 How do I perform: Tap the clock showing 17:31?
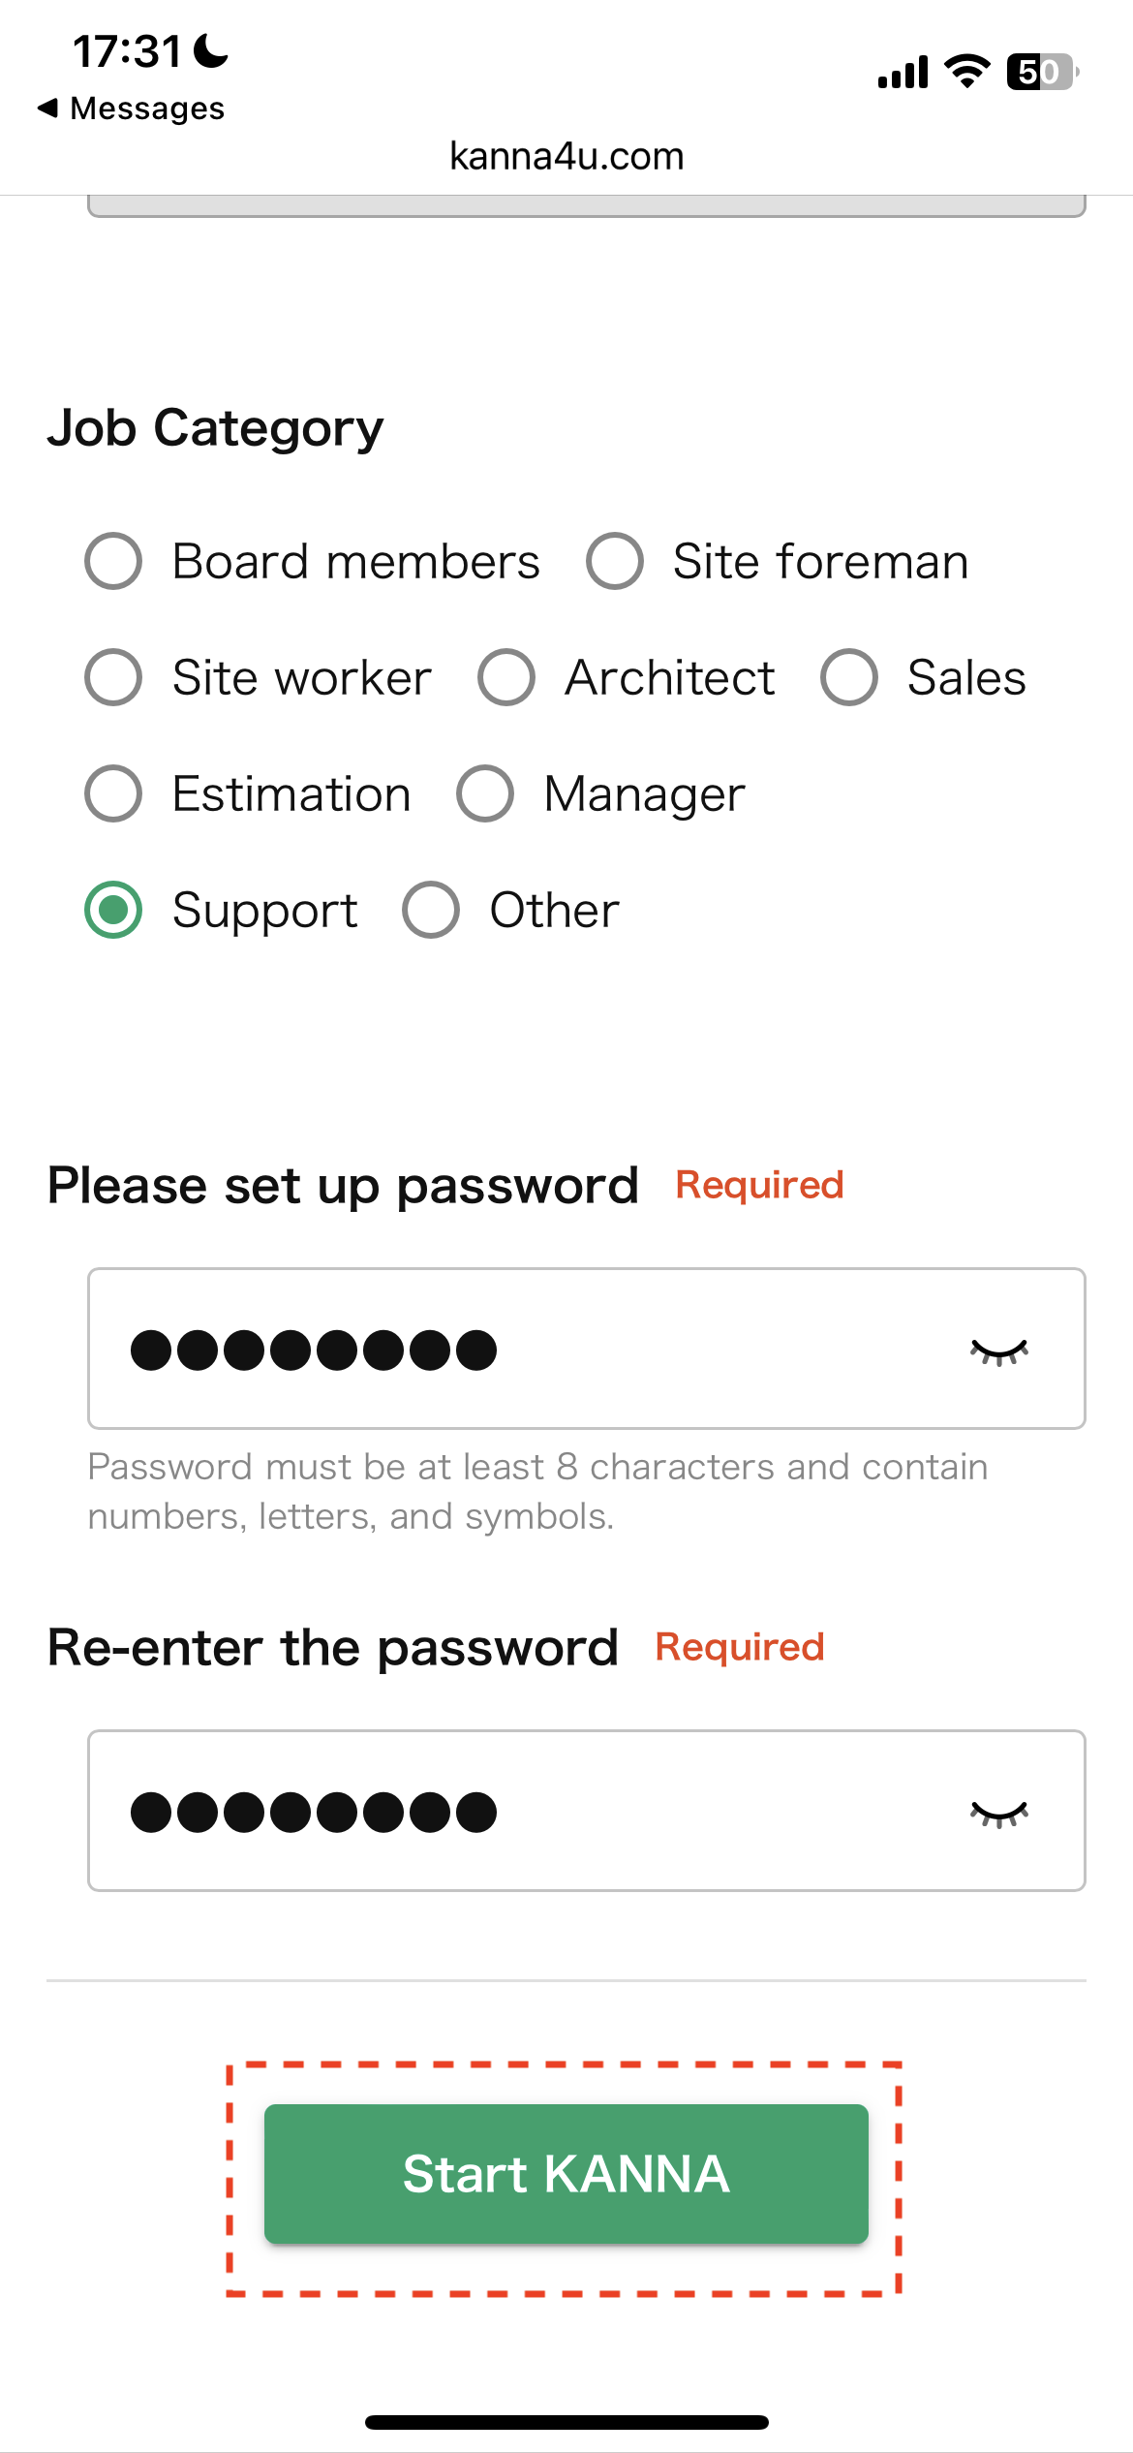pos(127,48)
